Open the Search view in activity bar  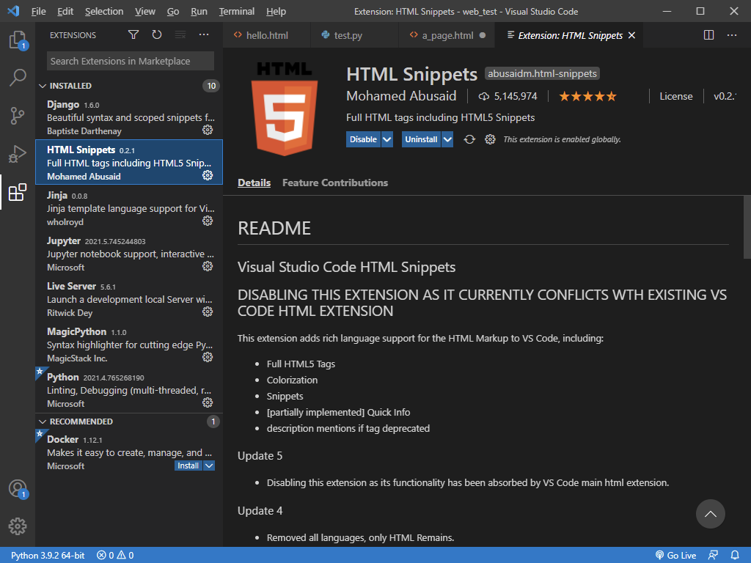18,77
